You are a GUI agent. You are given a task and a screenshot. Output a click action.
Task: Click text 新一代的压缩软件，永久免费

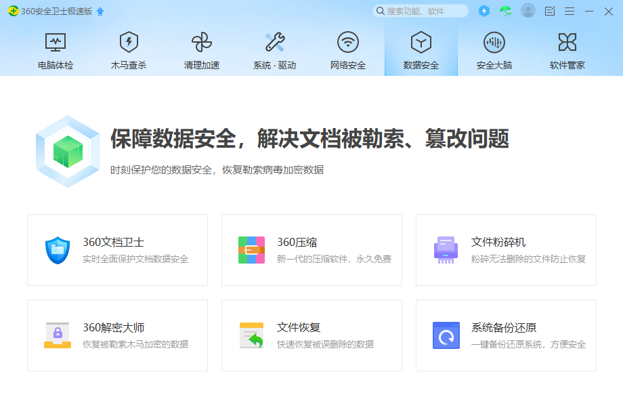tap(334, 259)
